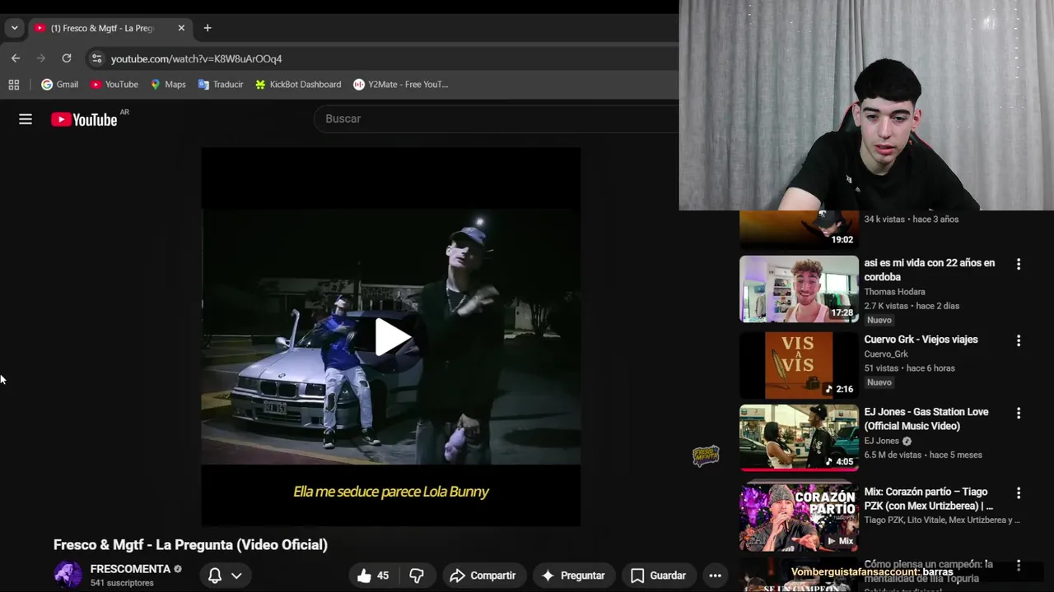Open options for 'Cómo piensa un campeón' video

coord(1019,566)
